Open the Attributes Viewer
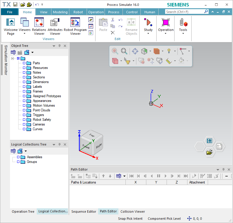The height and width of the screenshot is (223, 233). click(x=55, y=26)
